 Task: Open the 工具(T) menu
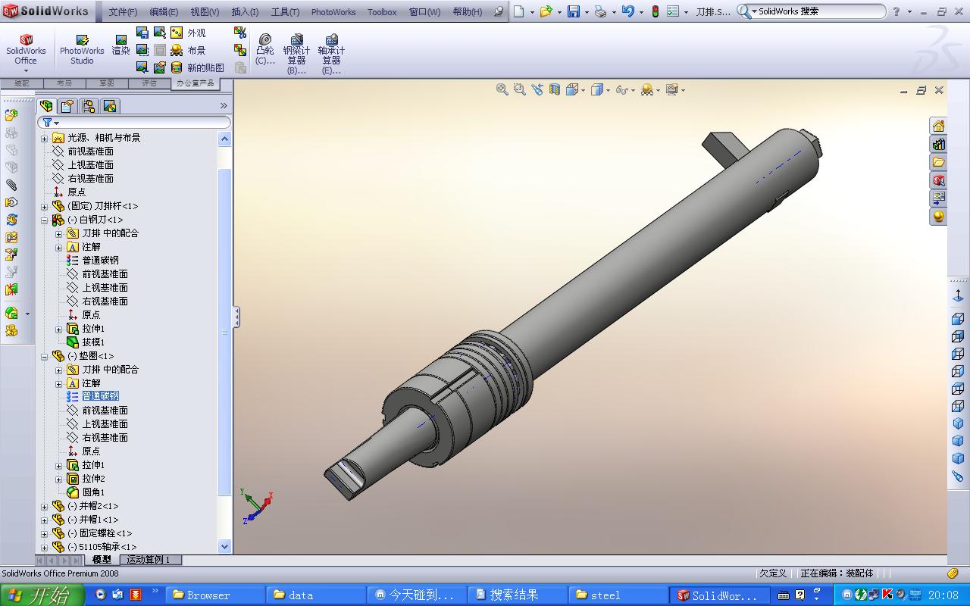[x=285, y=12]
